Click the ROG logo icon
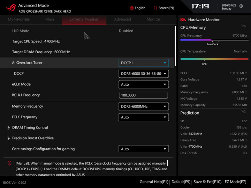Screen dimensions: 251x188 (x=9, y=8)
